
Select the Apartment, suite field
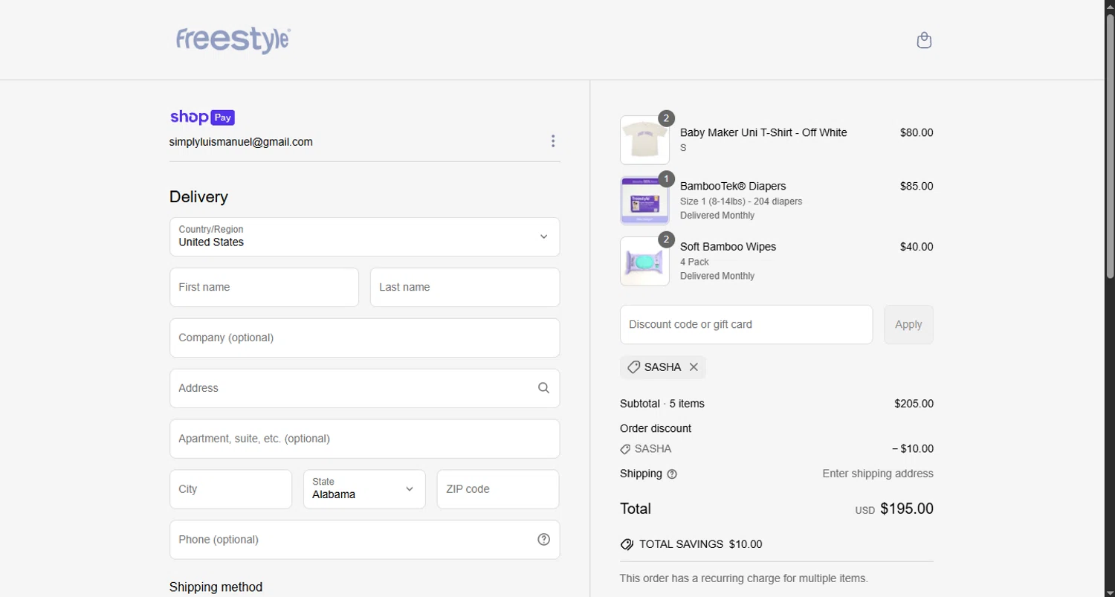[x=364, y=439]
